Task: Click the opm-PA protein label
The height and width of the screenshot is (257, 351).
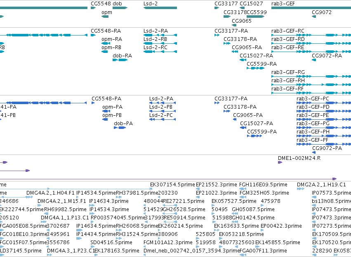Action: 112,107
